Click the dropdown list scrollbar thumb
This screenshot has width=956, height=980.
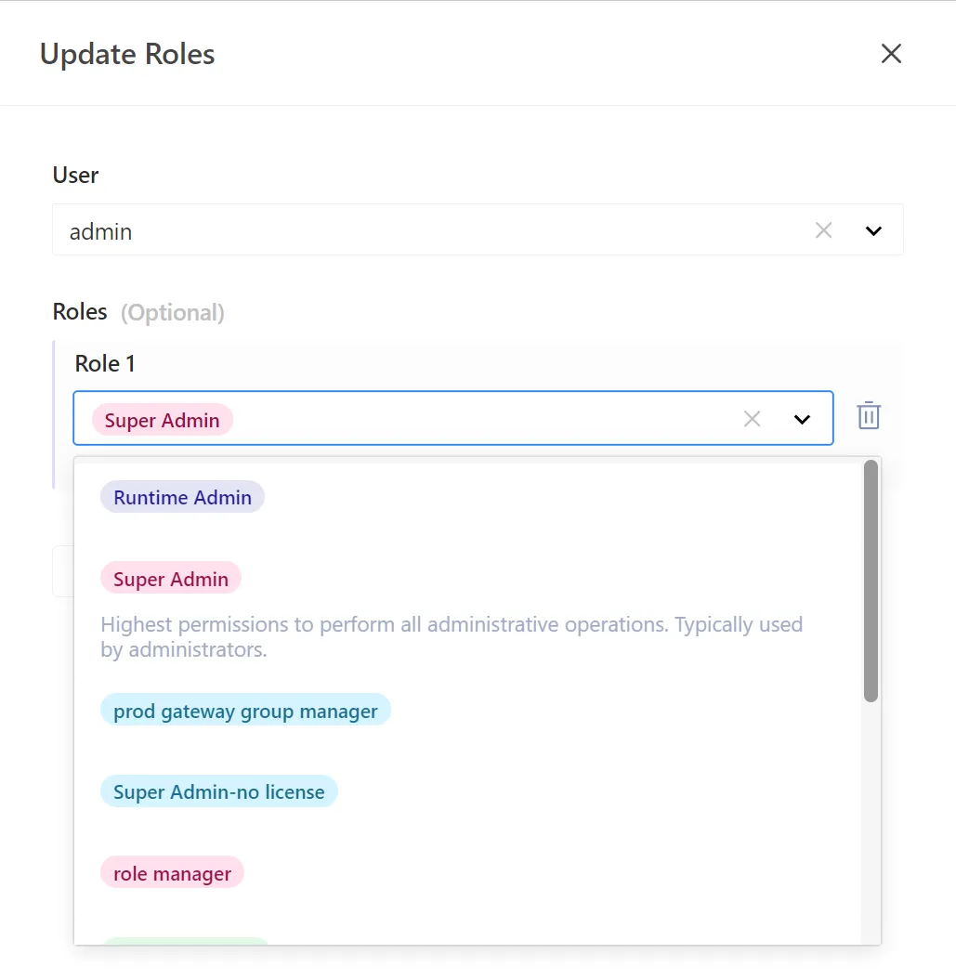click(x=871, y=581)
